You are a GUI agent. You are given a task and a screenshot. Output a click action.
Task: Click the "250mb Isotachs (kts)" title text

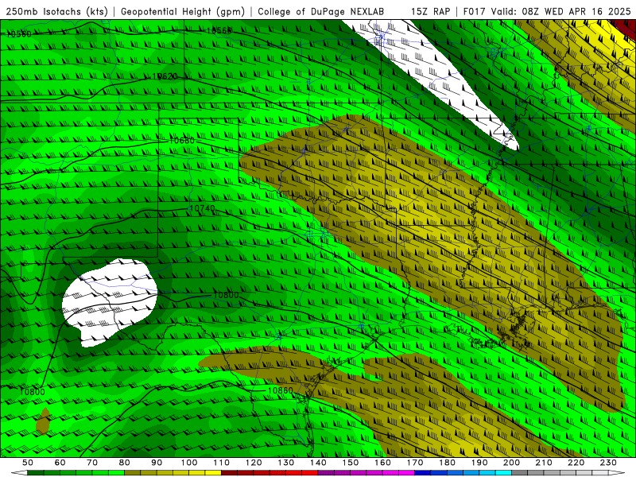56,11
